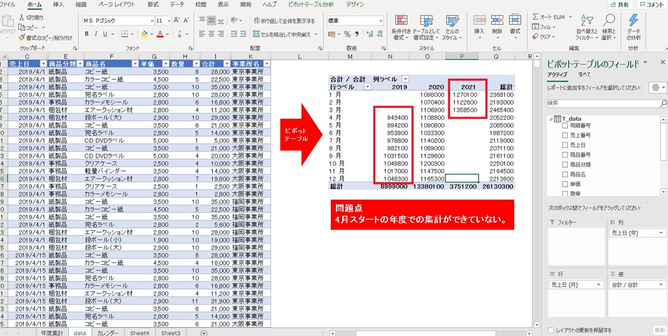The width and height of the screenshot is (668, 336).
Task: Click the pivot field 検索 search box
Action: point(607,103)
